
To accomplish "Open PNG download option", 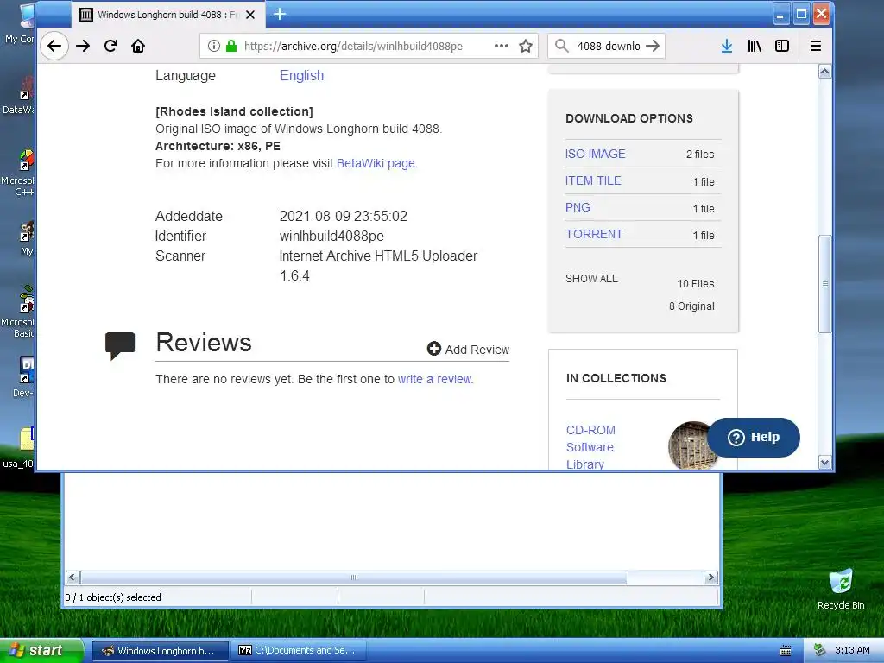I will 578,207.
